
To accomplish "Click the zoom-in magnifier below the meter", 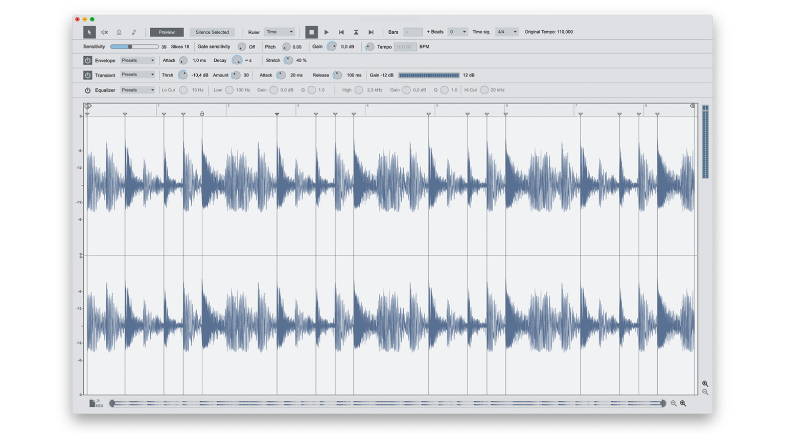I will click(x=705, y=384).
